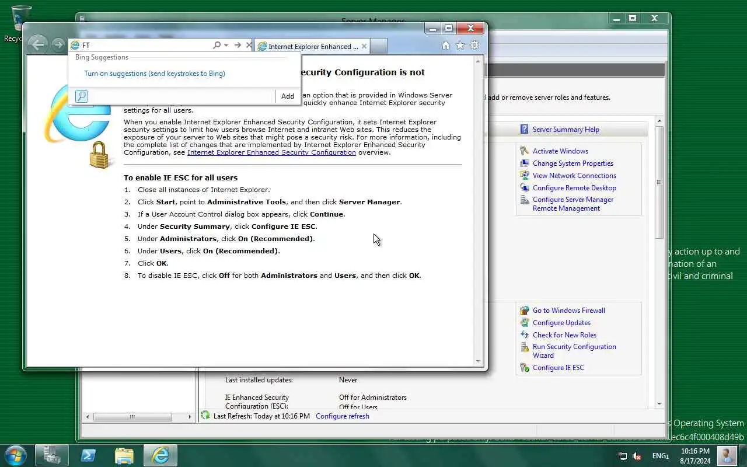The width and height of the screenshot is (747, 467).
Task: Click the up arrow of Server Manager's vertical scrollbar
Action: point(659,121)
